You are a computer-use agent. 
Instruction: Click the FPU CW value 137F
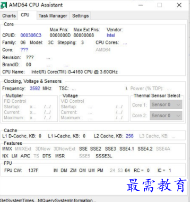33,171
